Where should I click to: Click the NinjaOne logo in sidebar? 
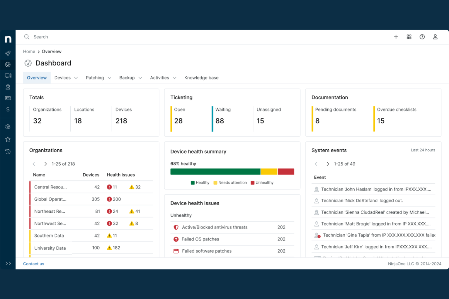(x=8, y=39)
